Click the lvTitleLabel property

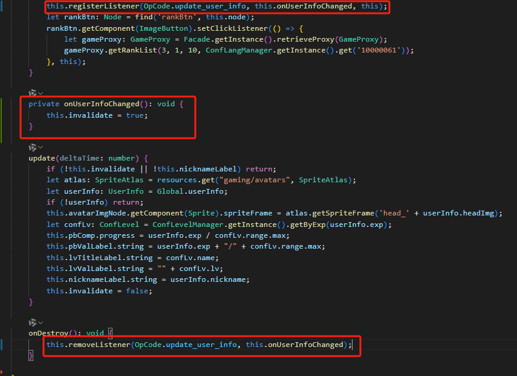point(95,258)
